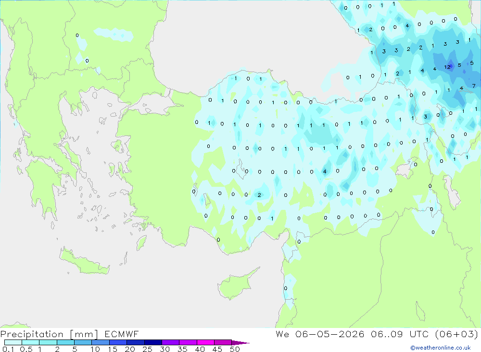Click the '[mm]' unit label

point(84,334)
